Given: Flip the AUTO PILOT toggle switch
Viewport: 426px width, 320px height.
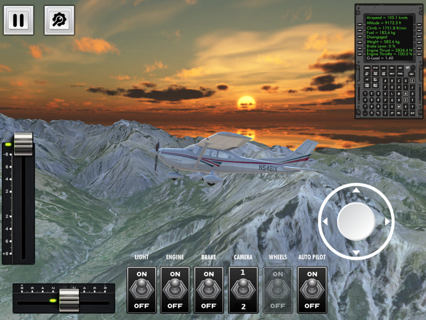Looking at the screenshot, I should tap(312, 290).
